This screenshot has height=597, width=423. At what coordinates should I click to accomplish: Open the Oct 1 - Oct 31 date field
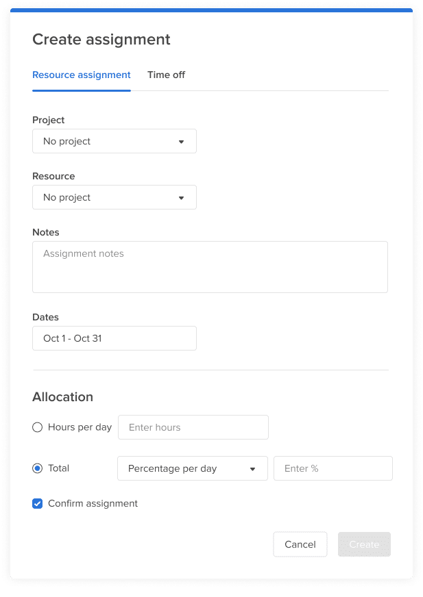tap(114, 338)
